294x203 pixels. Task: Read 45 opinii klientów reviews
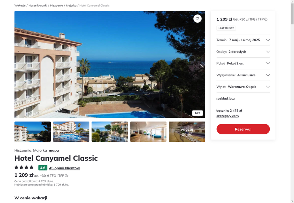(x=65, y=168)
